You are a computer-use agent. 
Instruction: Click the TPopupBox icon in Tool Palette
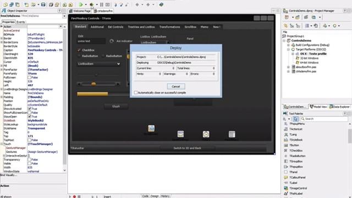coord(286,167)
